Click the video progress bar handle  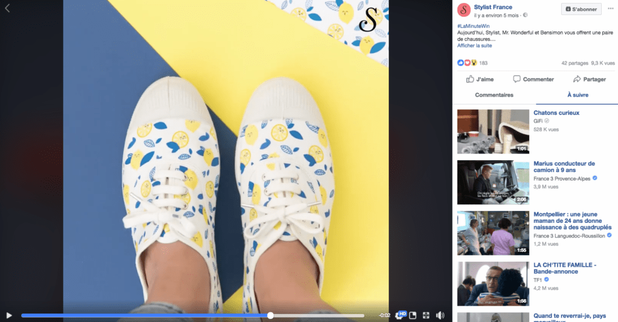pos(270,315)
